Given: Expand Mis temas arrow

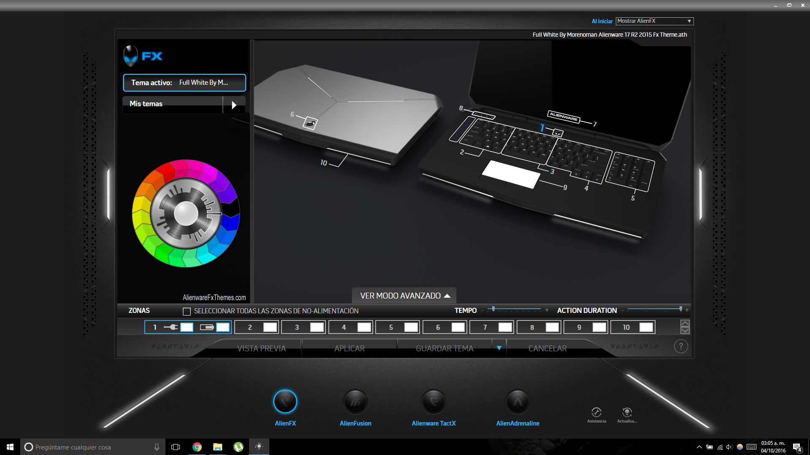Looking at the screenshot, I should 234,105.
